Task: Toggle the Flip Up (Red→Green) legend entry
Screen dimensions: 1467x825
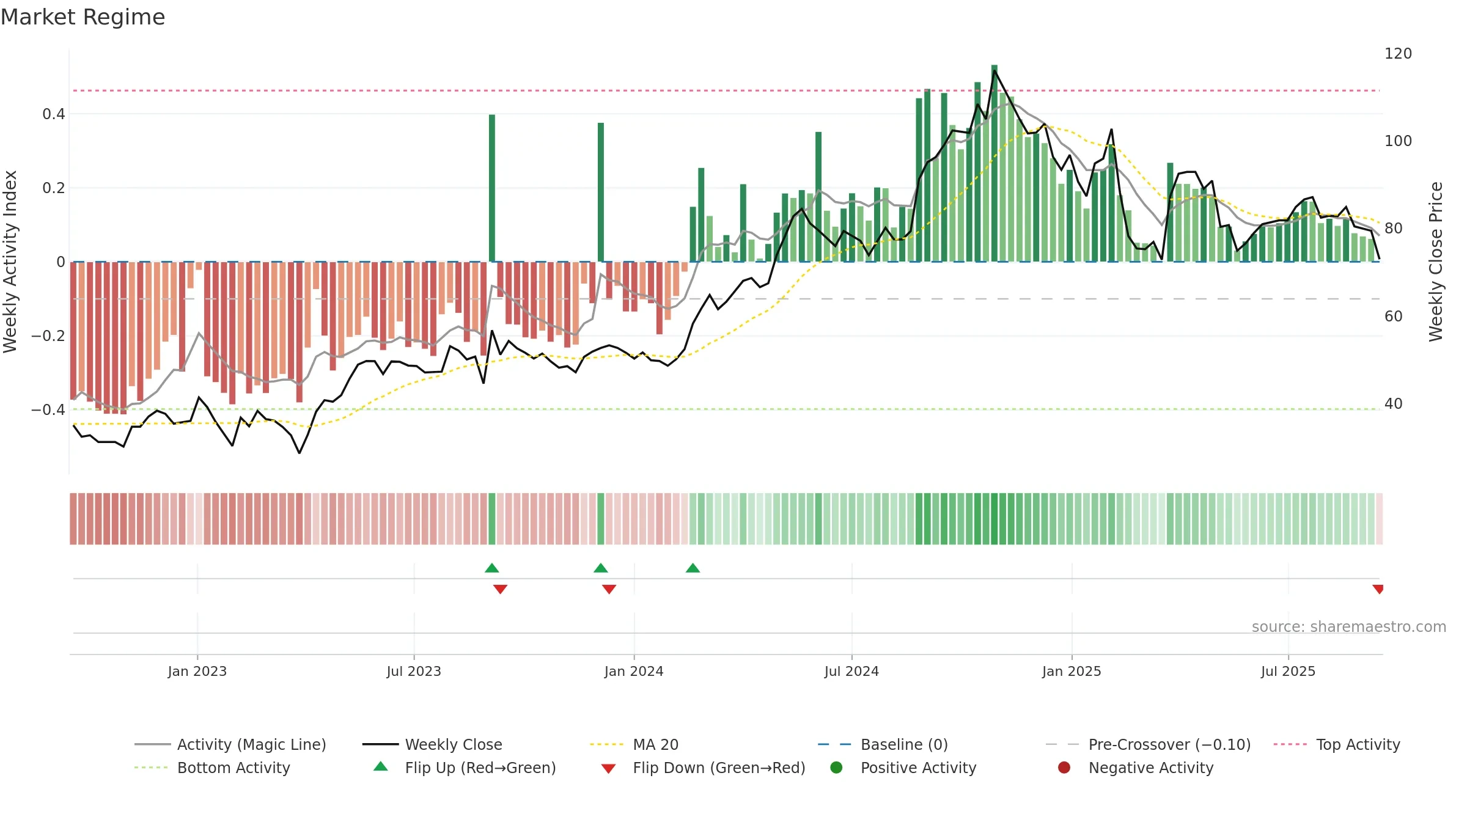Action: 465,768
